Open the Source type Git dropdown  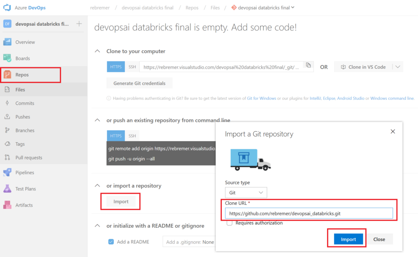click(x=246, y=193)
